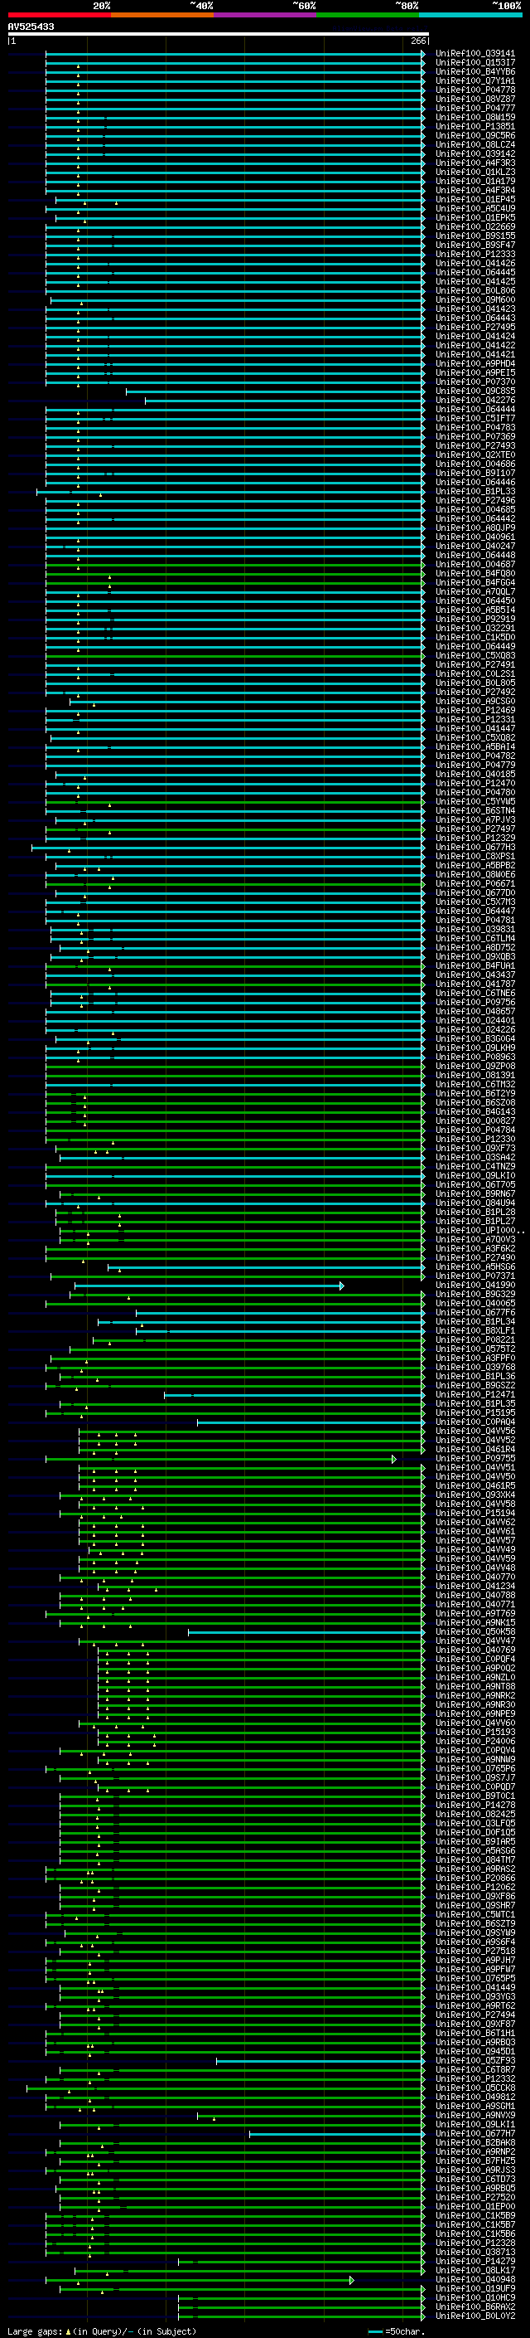Select the UniRef100_A9NZL0 label

[x=475, y=1677]
